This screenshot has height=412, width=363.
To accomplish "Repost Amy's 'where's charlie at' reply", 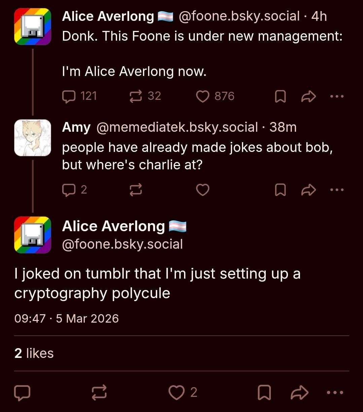I will pos(136,190).
